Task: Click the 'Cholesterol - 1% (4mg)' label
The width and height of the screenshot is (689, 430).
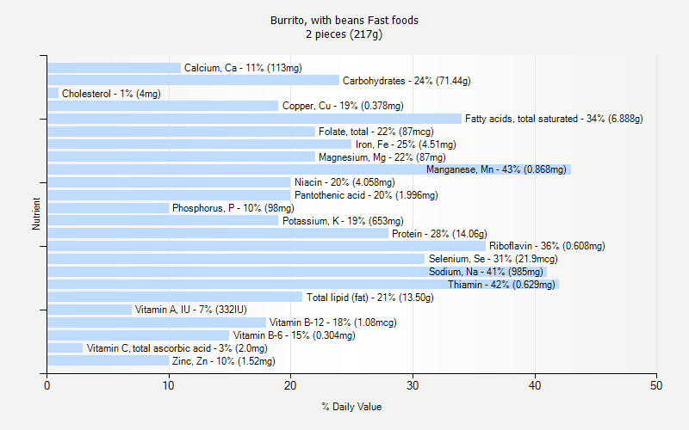Action: (111, 94)
